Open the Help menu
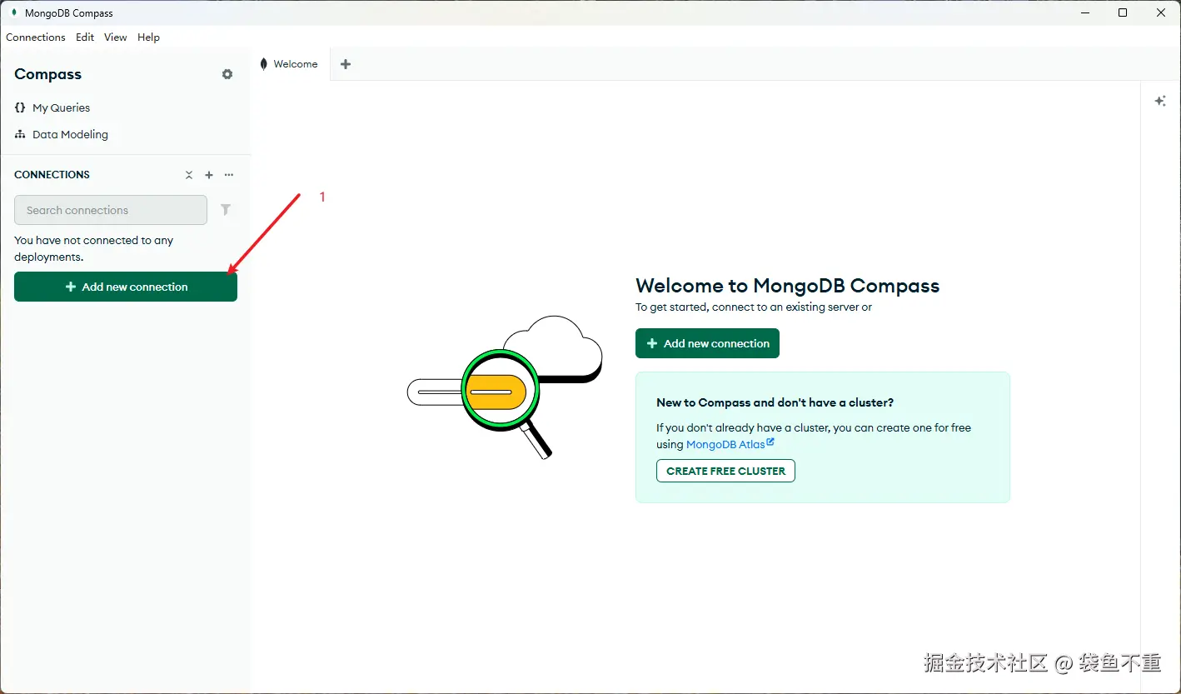Image resolution: width=1181 pixels, height=694 pixels. [x=149, y=37]
